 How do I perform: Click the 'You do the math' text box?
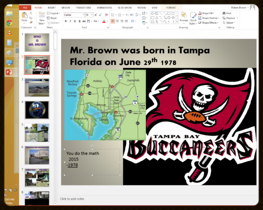[92, 162]
